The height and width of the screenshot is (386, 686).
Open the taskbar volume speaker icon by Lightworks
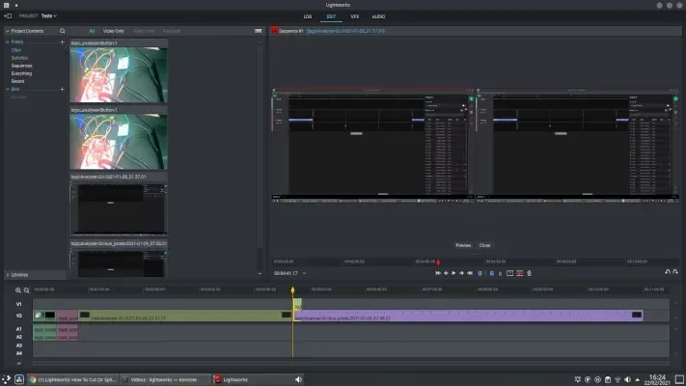pyautogui.click(x=298, y=379)
